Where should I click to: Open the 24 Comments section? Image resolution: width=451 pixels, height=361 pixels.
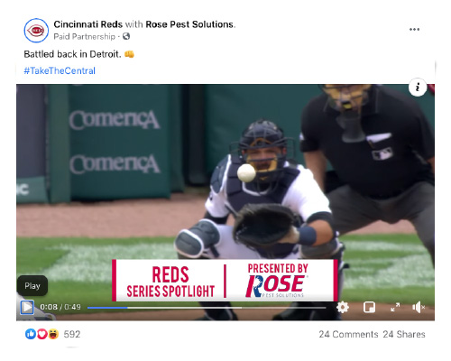(348, 334)
